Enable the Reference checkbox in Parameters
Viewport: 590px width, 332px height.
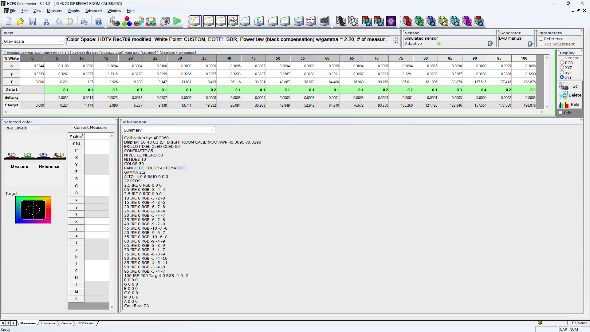(541, 39)
